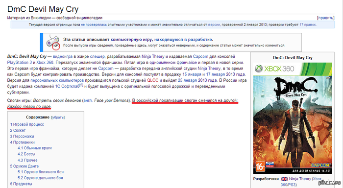Image resolution: width=343 pixels, height=188 pixels.
Task: Click the slogan text 'Встреть своих демонов'
Action: 57,101
